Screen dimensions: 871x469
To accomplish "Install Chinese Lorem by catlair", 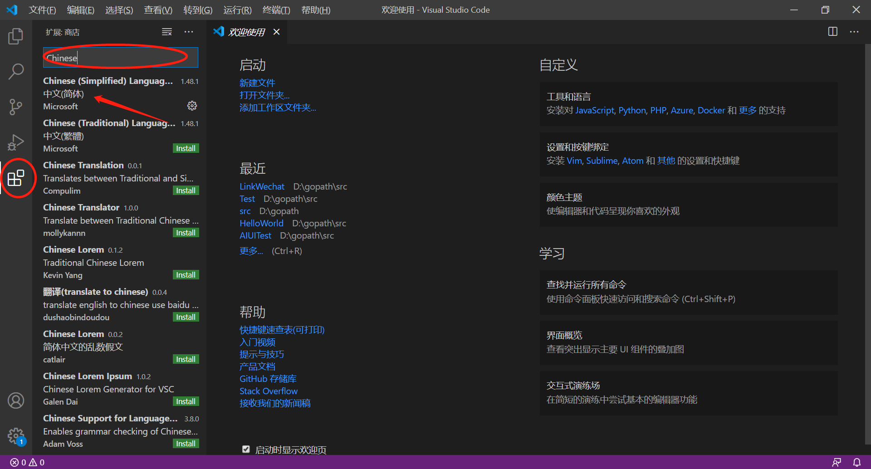I will click(186, 359).
